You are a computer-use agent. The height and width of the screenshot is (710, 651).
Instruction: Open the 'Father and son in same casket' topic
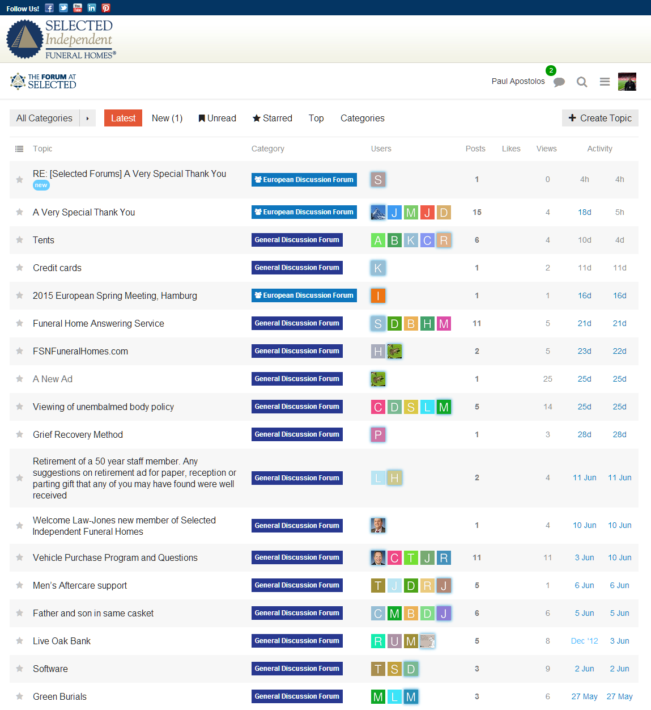click(93, 613)
